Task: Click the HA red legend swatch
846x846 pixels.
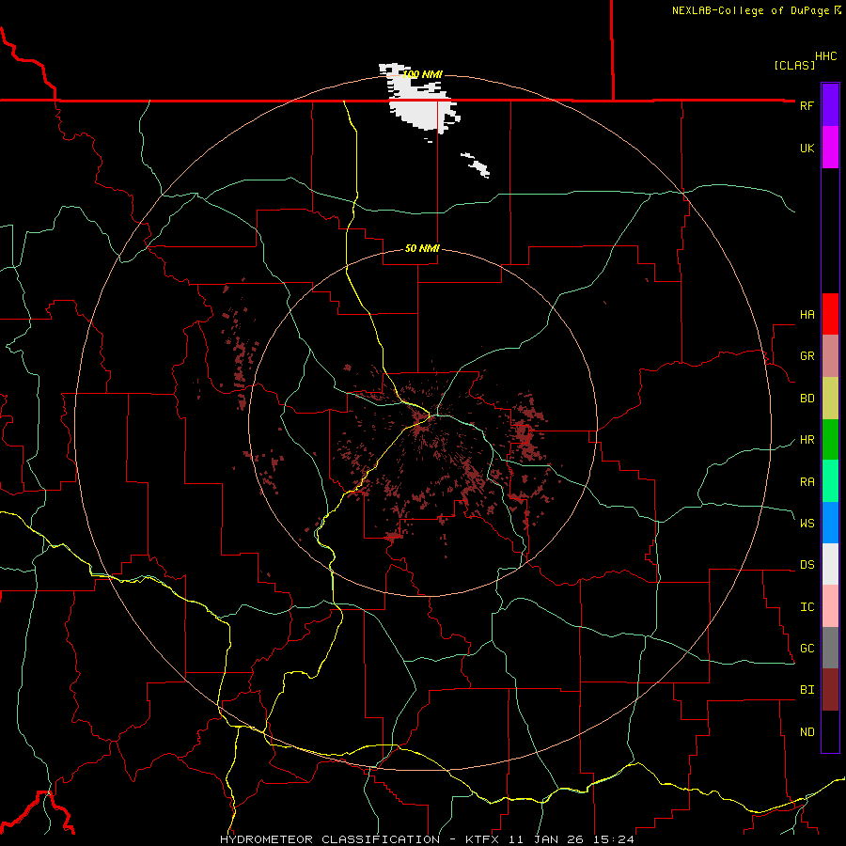Action: click(x=830, y=314)
